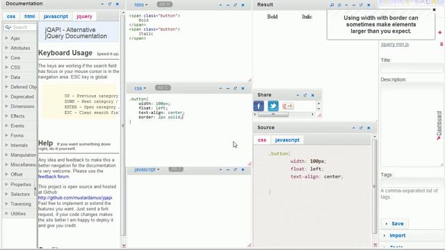Open the feedback forum link
445x250 pixels.
coord(54,176)
